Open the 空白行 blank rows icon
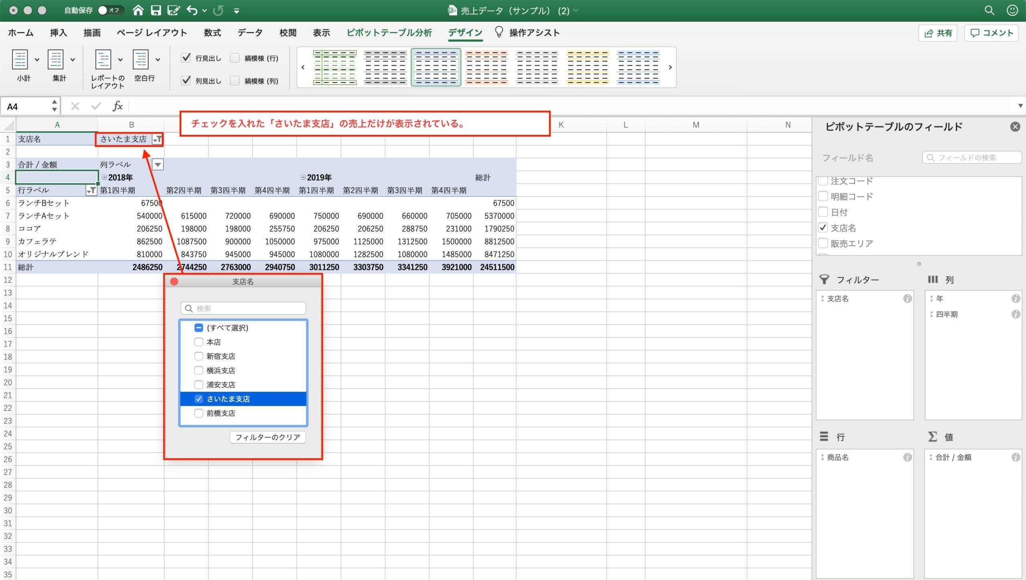This screenshot has width=1026, height=580. [141, 60]
